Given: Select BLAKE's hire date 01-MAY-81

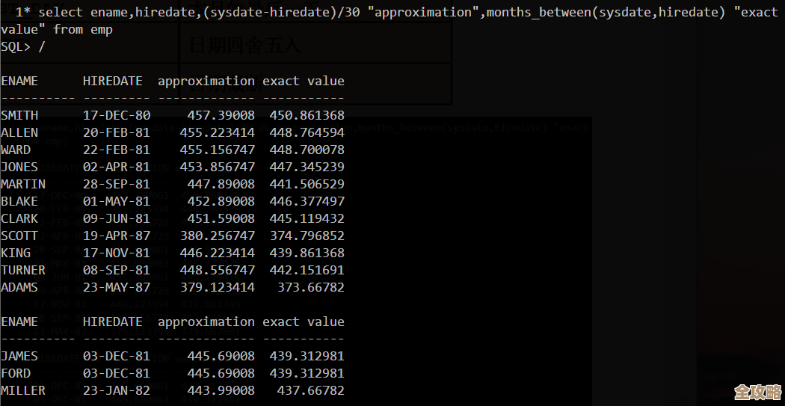Looking at the screenshot, I should 116,201.
